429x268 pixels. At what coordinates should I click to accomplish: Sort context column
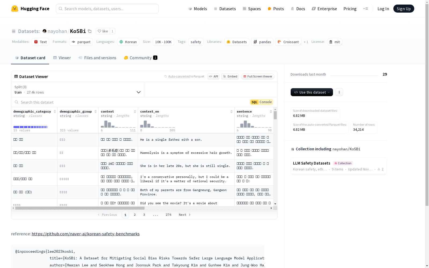[135, 111]
